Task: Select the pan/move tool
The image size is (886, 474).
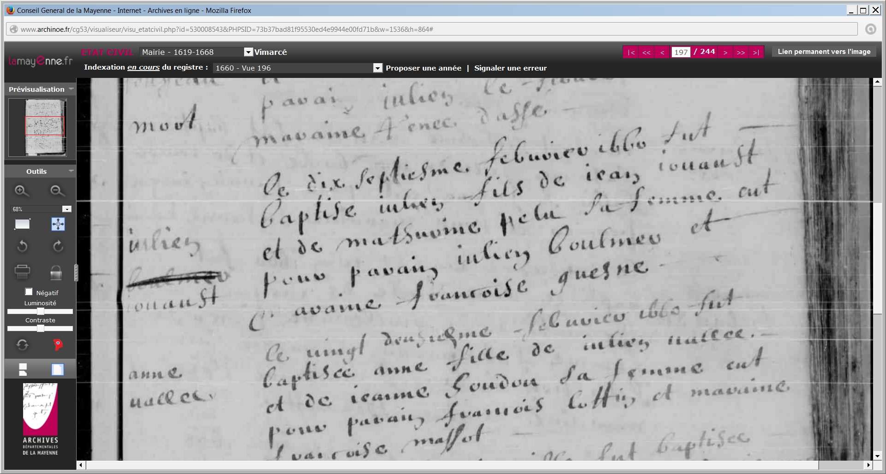Action: pos(58,225)
